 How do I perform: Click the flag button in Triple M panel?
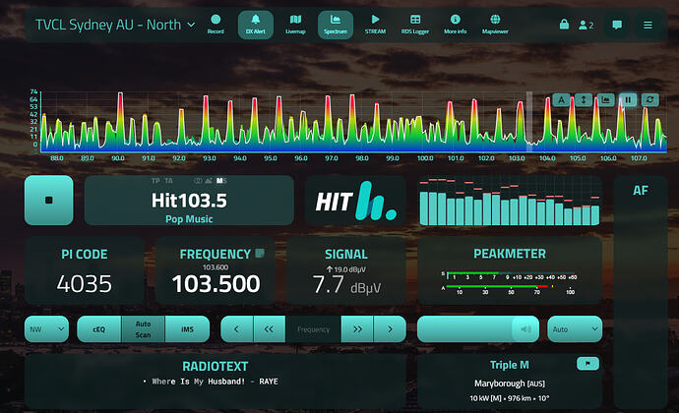click(x=587, y=363)
